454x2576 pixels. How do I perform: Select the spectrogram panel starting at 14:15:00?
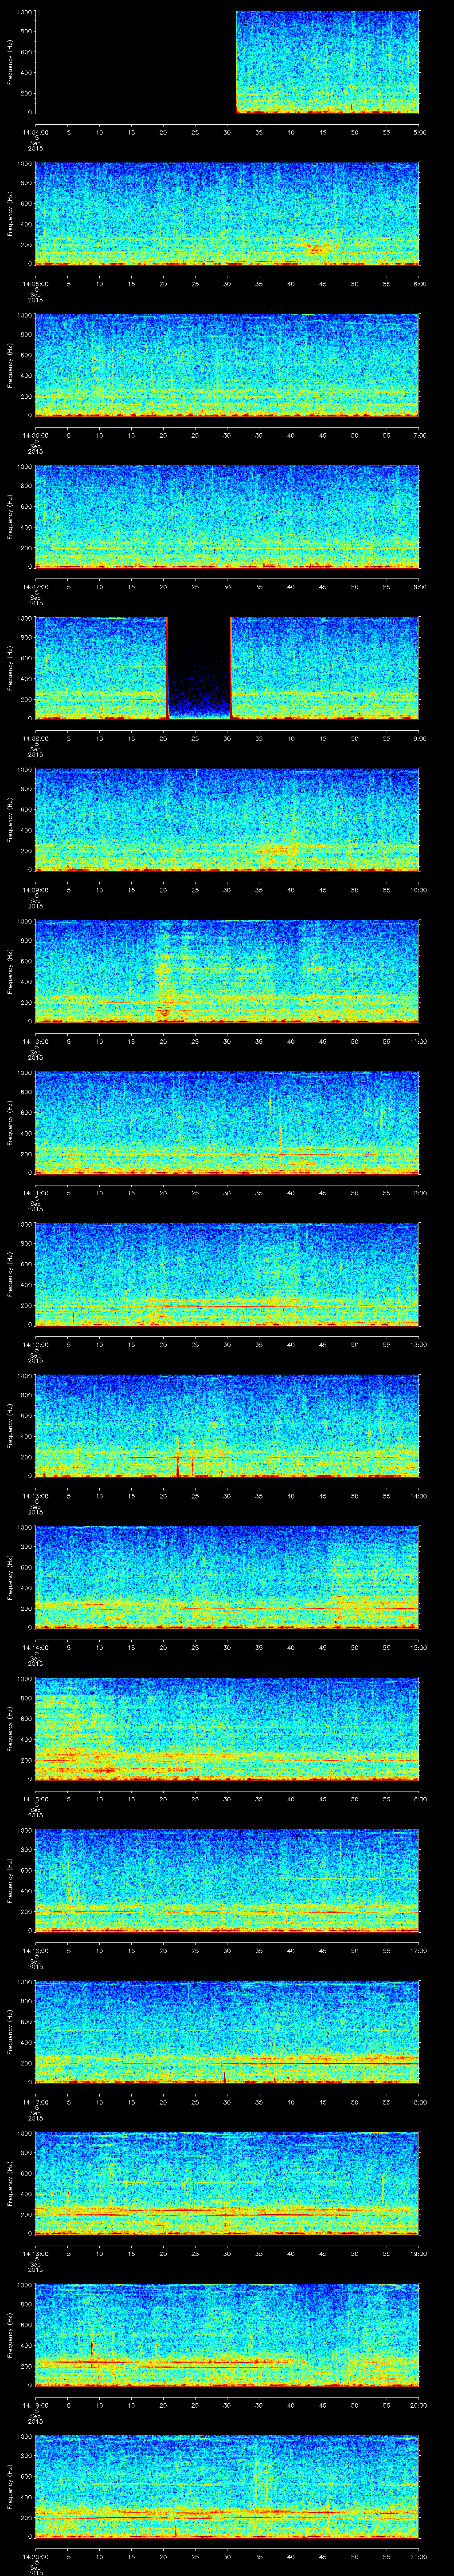[x=227, y=1729]
